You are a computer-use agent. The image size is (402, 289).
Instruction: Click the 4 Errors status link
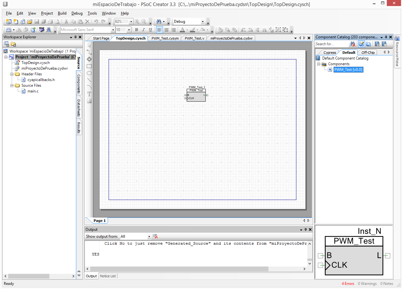[x=348, y=284]
